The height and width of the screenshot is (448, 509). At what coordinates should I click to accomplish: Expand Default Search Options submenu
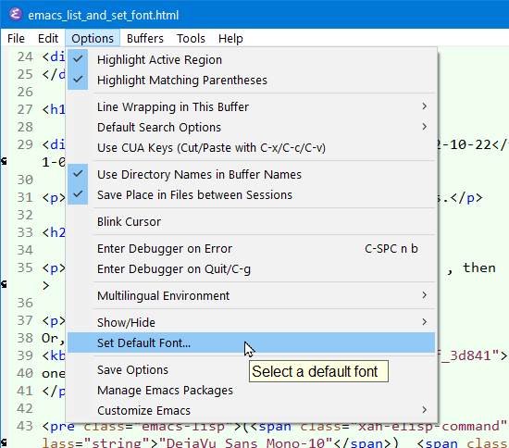point(251,127)
